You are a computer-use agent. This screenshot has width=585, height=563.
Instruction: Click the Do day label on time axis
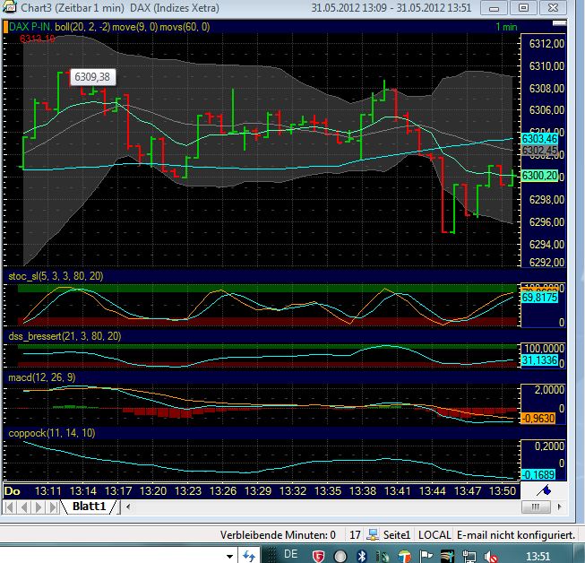(13, 490)
